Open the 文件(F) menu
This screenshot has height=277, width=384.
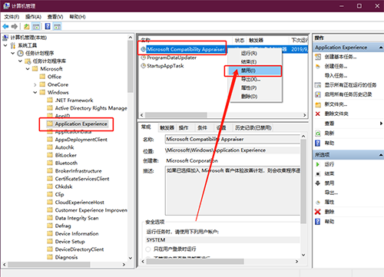coord(12,17)
